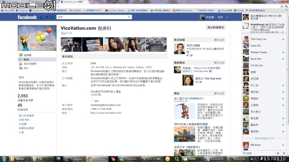Click 訂閱 RSS link in left sidebar
This screenshot has width=289, height=162.
click(24, 120)
